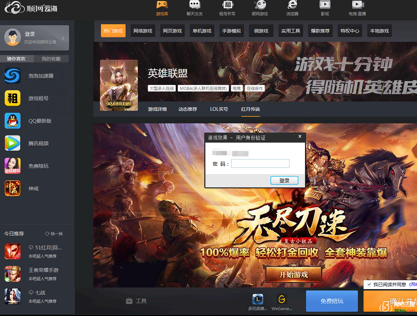Open the 七战 game icon
The width and height of the screenshot is (417, 316).
coord(13,296)
